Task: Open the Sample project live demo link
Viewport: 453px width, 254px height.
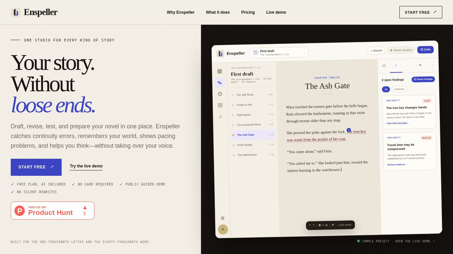Action: 396,241
